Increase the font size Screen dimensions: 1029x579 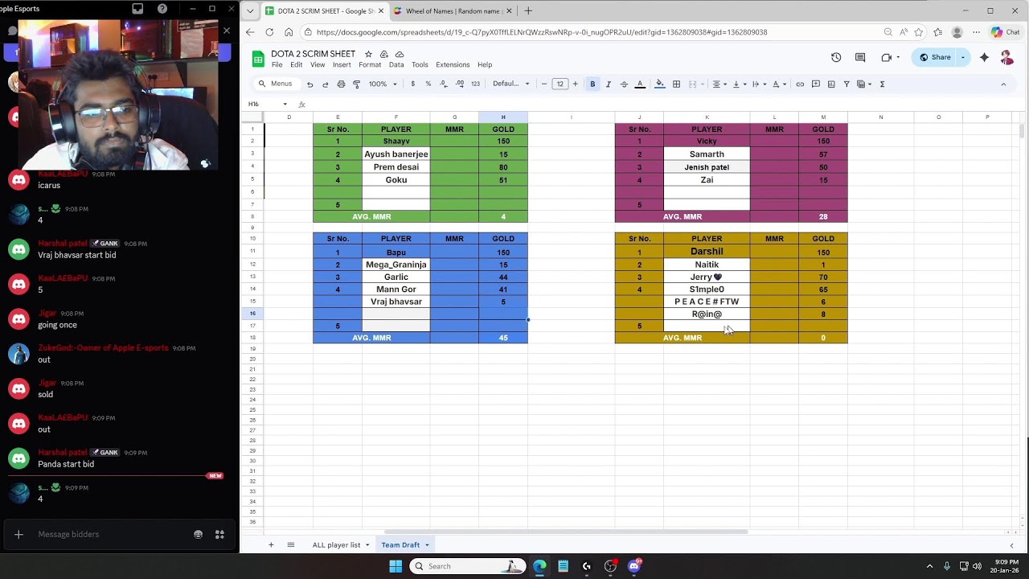click(575, 84)
